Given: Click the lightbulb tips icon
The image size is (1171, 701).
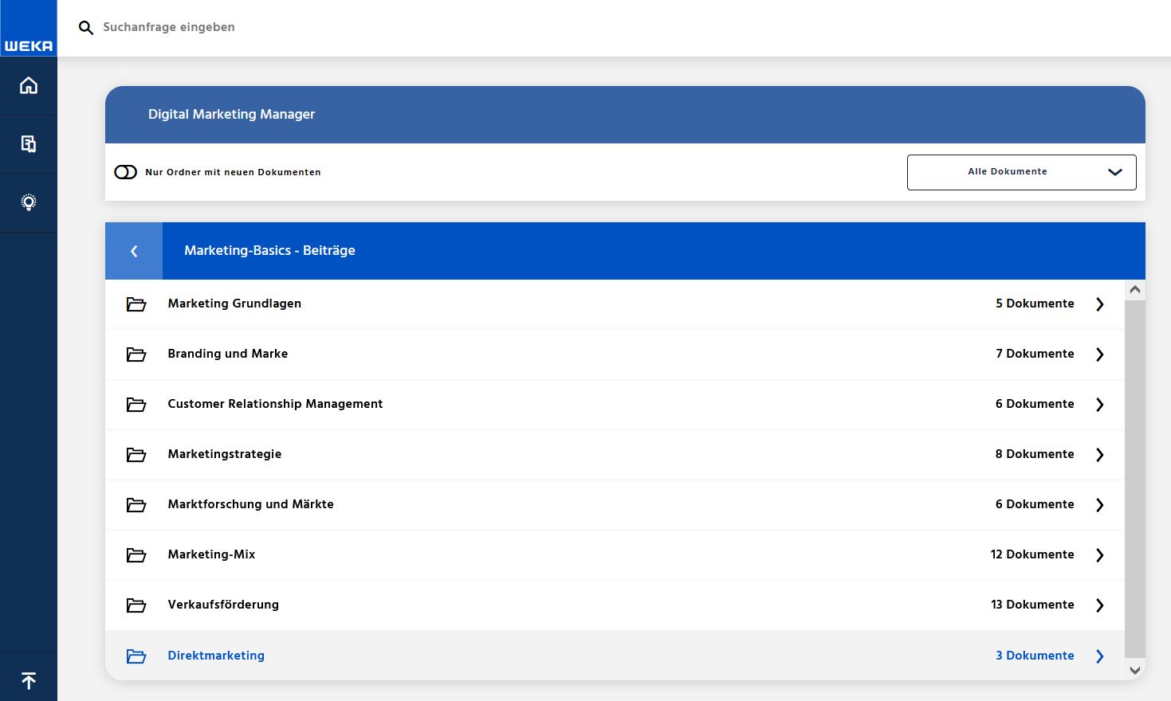Looking at the screenshot, I should [x=29, y=202].
